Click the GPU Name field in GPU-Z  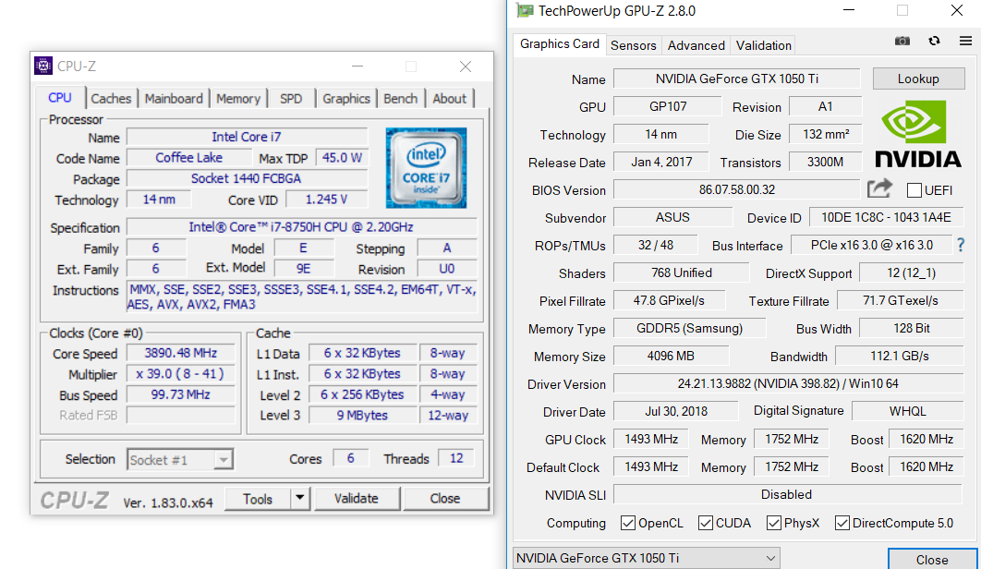coord(736,79)
